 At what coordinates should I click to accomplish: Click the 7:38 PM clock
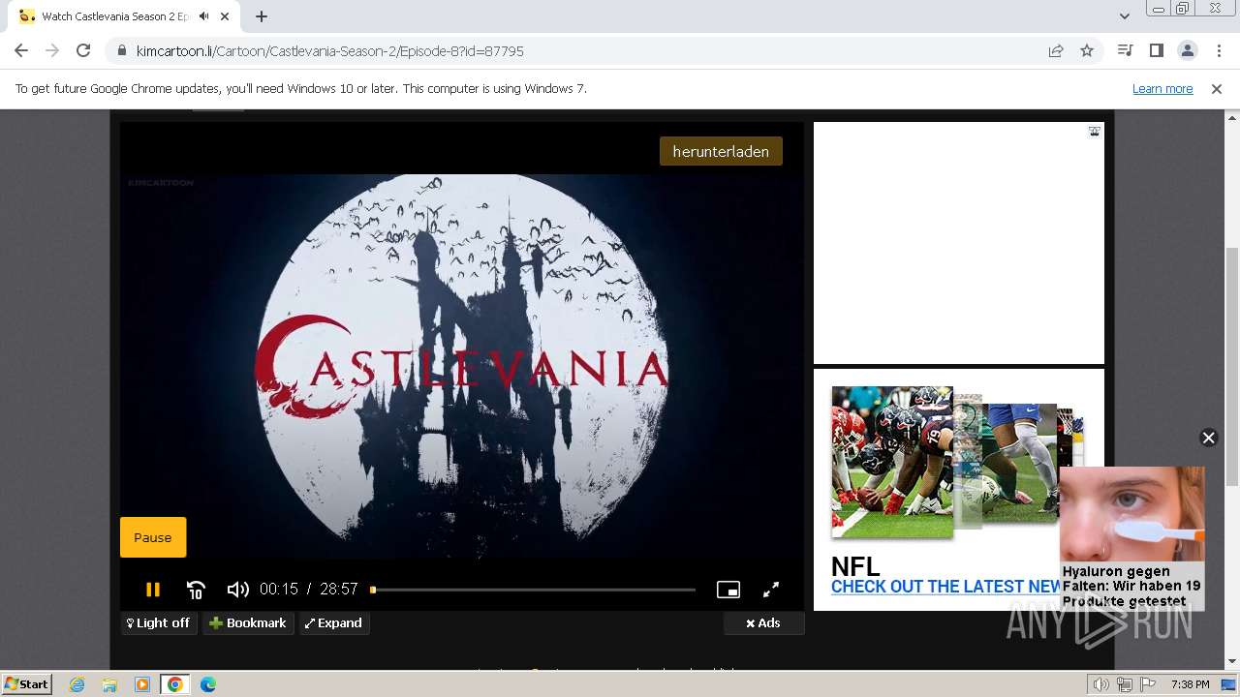pyautogui.click(x=1190, y=684)
